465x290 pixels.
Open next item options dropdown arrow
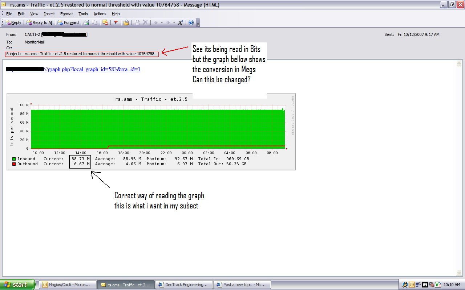pos(174,22)
